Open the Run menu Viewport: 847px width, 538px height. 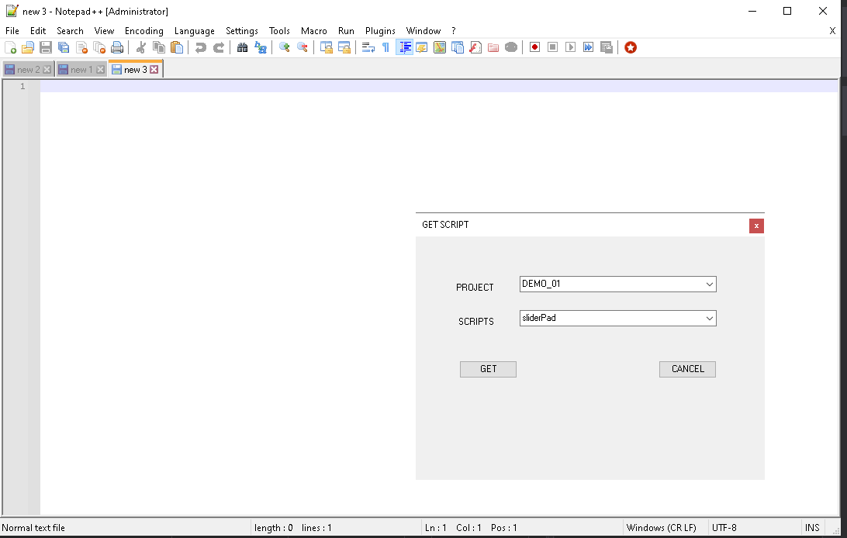coord(346,31)
